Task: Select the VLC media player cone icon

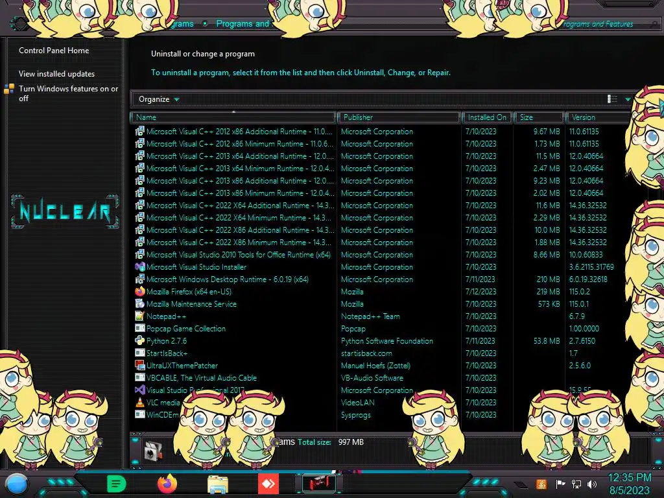Action: tap(140, 402)
